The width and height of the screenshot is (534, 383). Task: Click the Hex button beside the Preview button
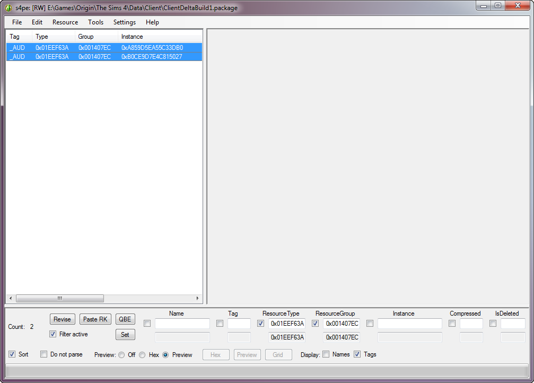click(216, 355)
